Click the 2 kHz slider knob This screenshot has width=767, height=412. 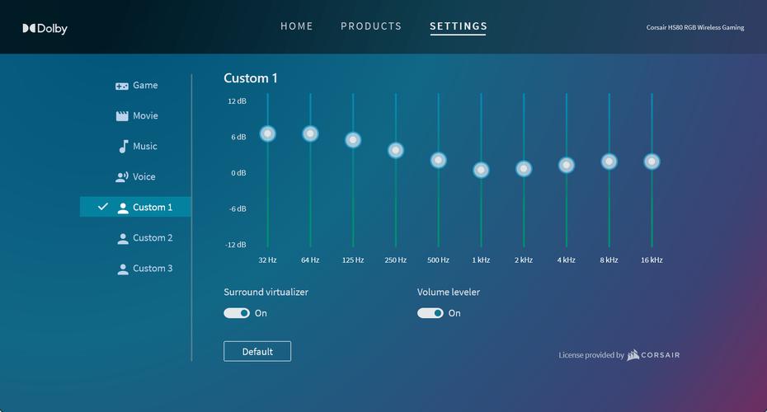pyautogui.click(x=524, y=169)
